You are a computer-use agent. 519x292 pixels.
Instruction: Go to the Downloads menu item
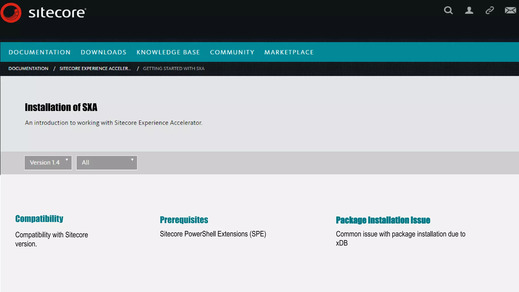point(103,52)
